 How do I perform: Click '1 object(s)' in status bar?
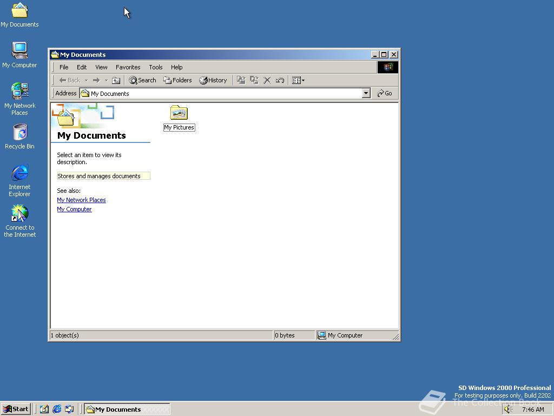(65, 335)
